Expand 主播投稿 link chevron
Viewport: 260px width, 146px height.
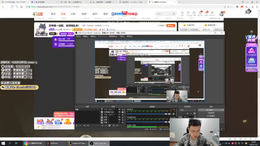[x=195, y=25]
